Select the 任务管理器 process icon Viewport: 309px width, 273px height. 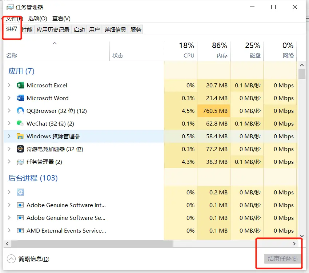pyautogui.click(x=20, y=162)
